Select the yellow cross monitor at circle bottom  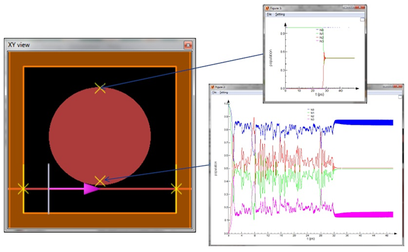pos(100,181)
